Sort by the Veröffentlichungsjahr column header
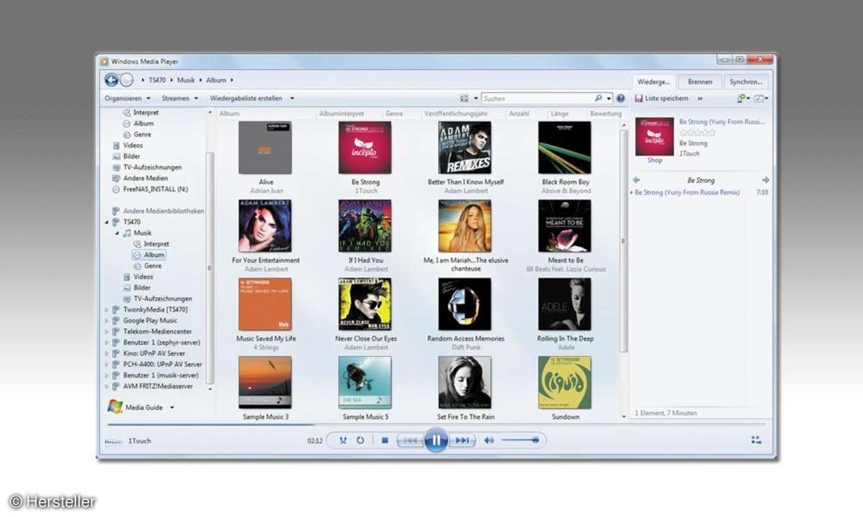 456,113
